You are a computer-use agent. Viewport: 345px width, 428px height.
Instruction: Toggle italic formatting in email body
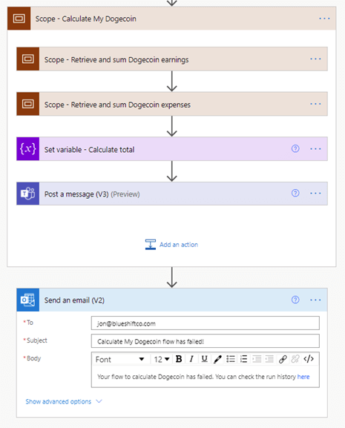(191, 359)
